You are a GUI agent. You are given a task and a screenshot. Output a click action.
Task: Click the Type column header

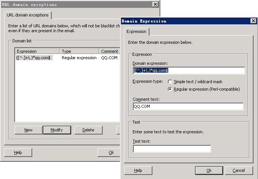pyautogui.click(x=79, y=51)
